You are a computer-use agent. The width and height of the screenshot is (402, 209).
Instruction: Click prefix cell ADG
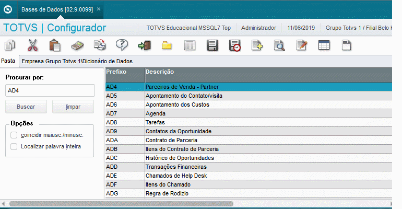pyautogui.click(x=125, y=193)
